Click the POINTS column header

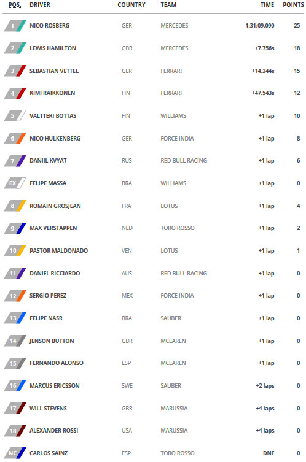pyautogui.click(x=293, y=5)
